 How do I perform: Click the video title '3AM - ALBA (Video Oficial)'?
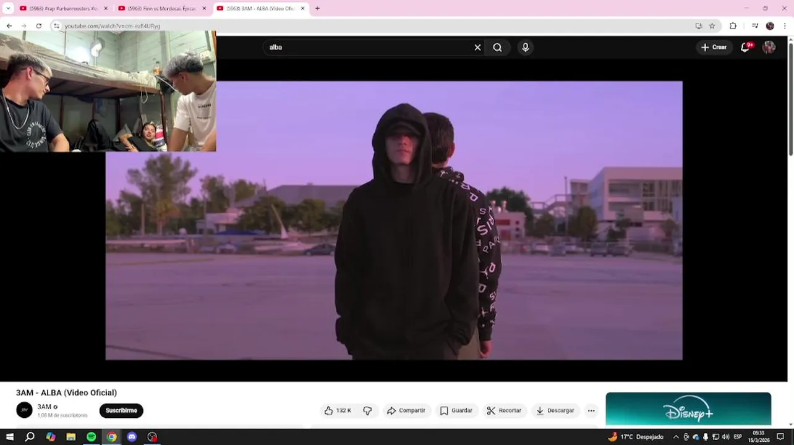coord(66,392)
